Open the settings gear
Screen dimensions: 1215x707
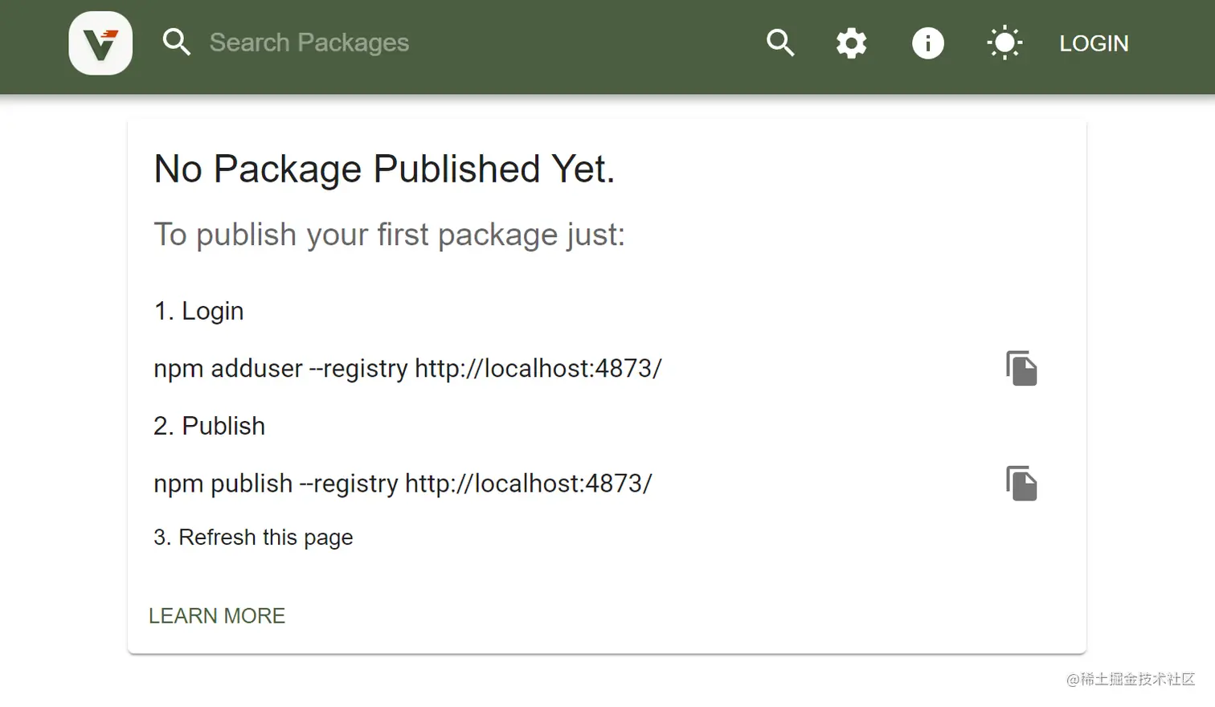point(851,43)
